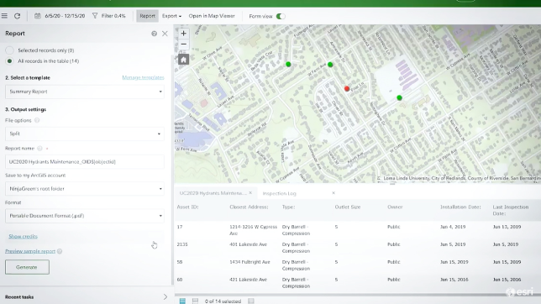The width and height of the screenshot is (541, 304).
Task: Click into the Report name input field
Action: tap(85, 162)
